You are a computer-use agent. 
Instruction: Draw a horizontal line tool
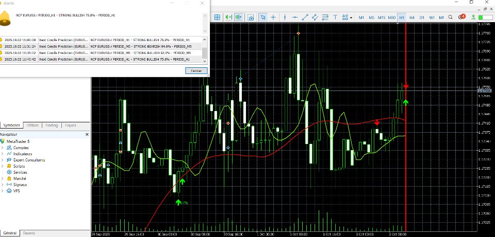click(295, 17)
